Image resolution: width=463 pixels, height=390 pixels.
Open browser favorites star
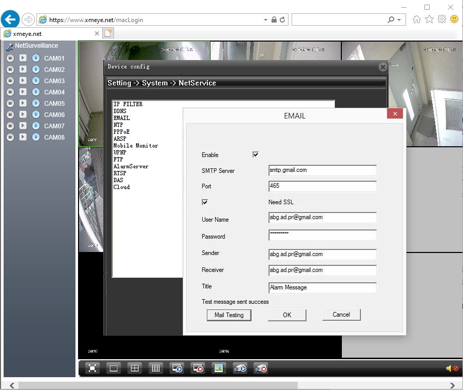[x=429, y=19]
